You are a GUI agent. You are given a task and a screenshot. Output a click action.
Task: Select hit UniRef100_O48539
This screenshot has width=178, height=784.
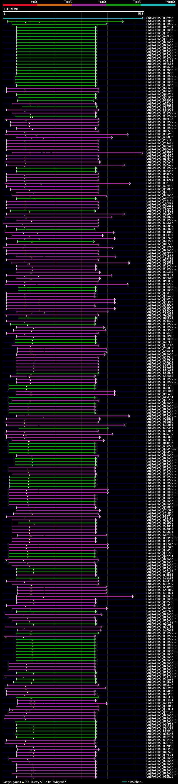click(160, 131)
